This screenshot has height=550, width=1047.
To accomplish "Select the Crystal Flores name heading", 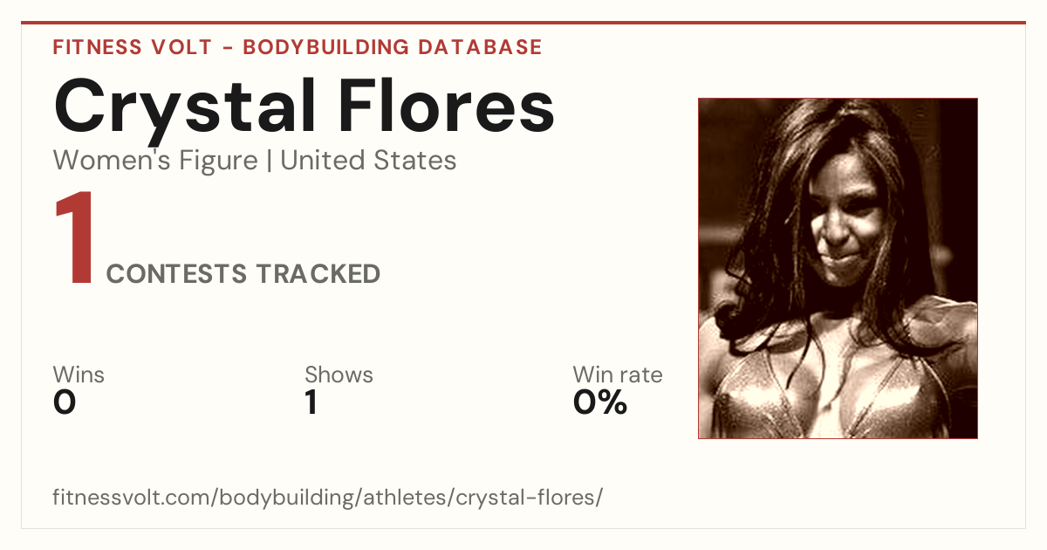I will tap(304, 108).
